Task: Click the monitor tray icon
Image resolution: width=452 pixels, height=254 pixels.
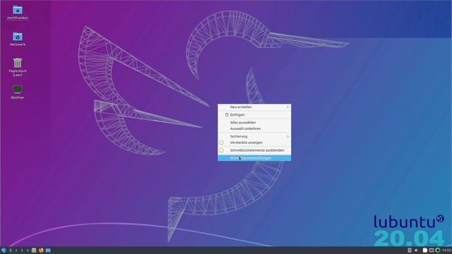Action: pos(432,250)
